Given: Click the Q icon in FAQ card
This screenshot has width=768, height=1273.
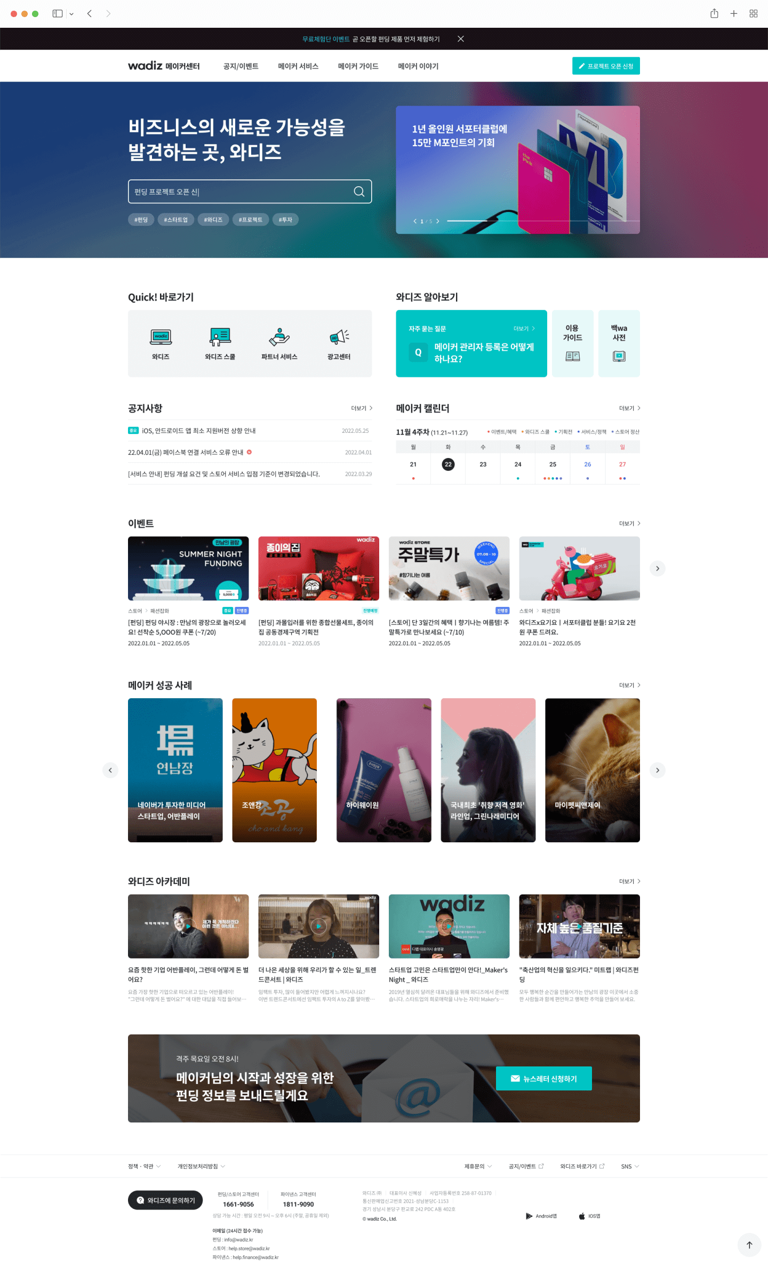Looking at the screenshot, I should click(418, 352).
